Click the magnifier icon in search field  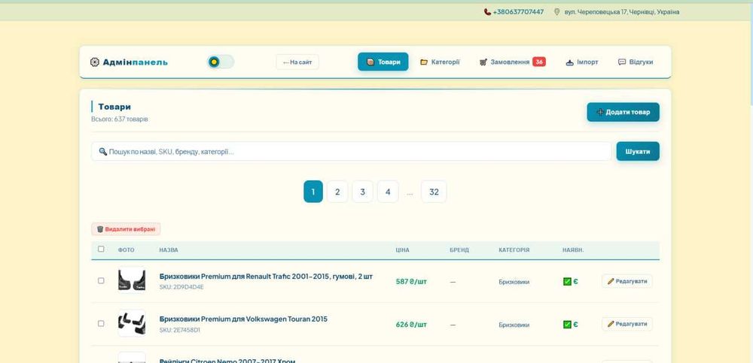coord(102,152)
